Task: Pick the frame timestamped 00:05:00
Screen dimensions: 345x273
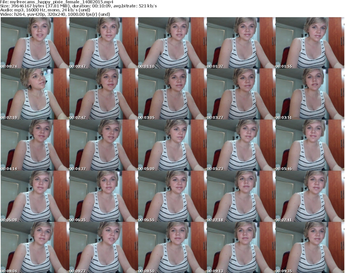Action: (172, 145)
